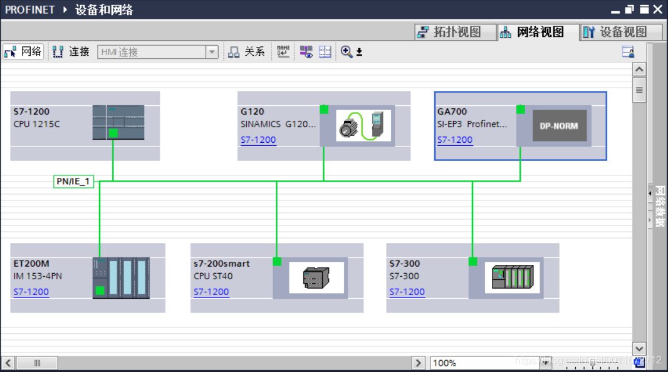Switch to the 网络视图 network view tab
This screenshot has width=668, height=372.
(538, 32)
